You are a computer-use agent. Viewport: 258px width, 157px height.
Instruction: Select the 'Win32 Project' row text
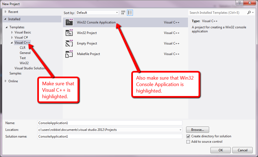click(87, 33)
